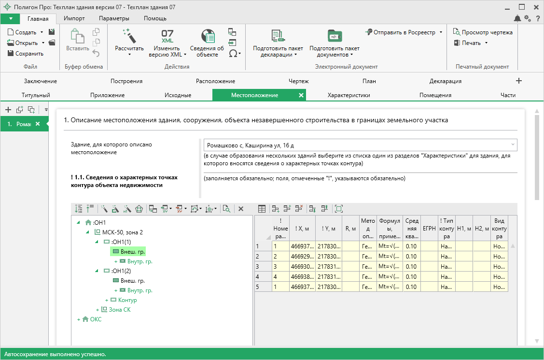Click X coordinate cell in row 3
Image resolution: width=544 pixels, height=360 pixels.
coord(302,266)
